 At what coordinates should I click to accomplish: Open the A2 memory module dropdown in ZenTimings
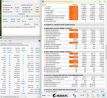pyautogui.click(x=13, y=97)
